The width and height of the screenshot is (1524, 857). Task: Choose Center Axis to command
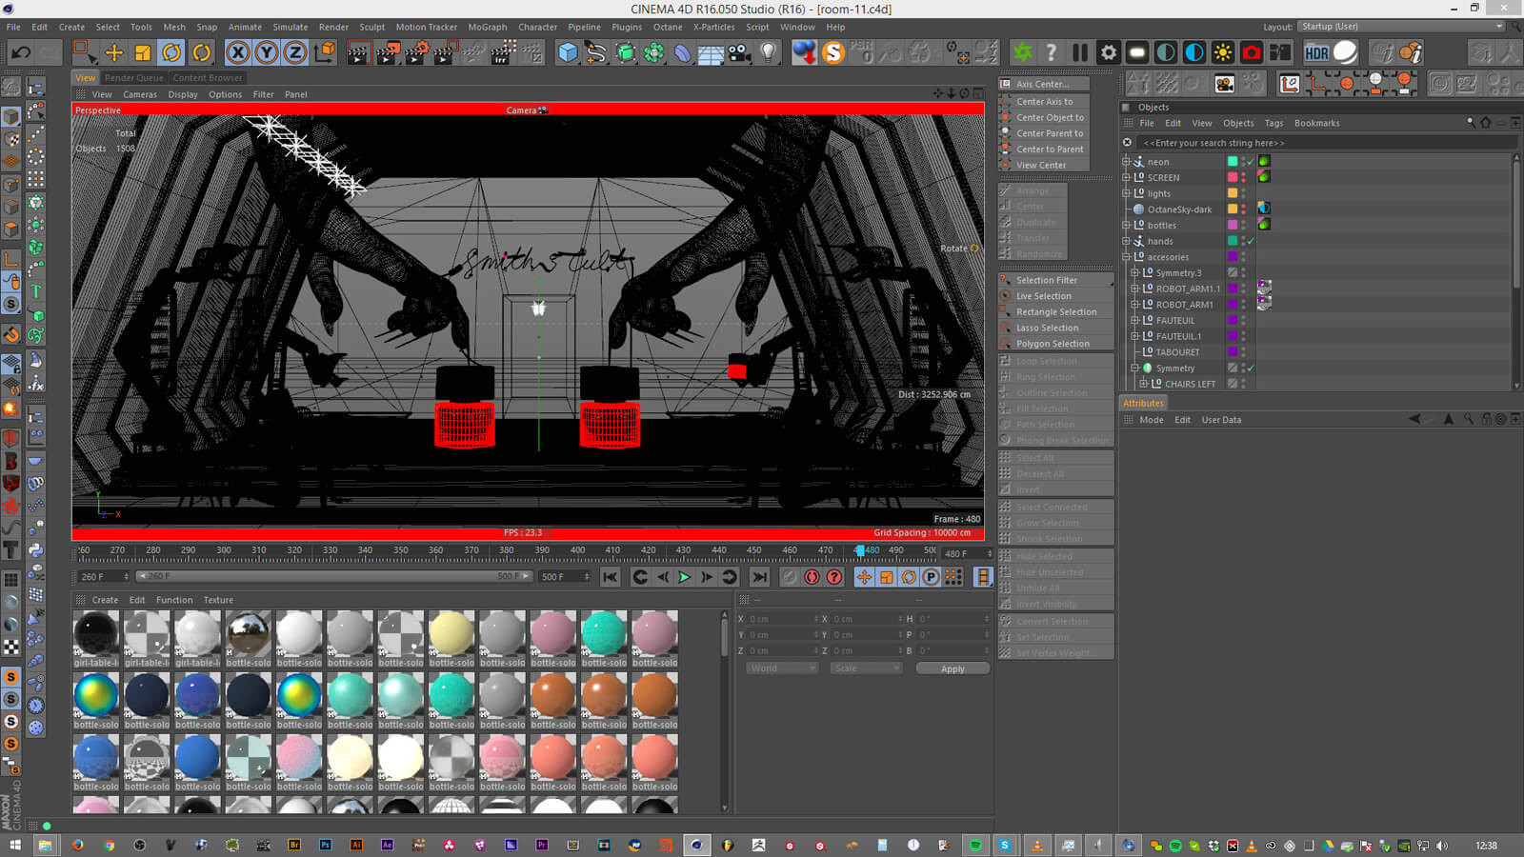click(x=1044, y=102)
